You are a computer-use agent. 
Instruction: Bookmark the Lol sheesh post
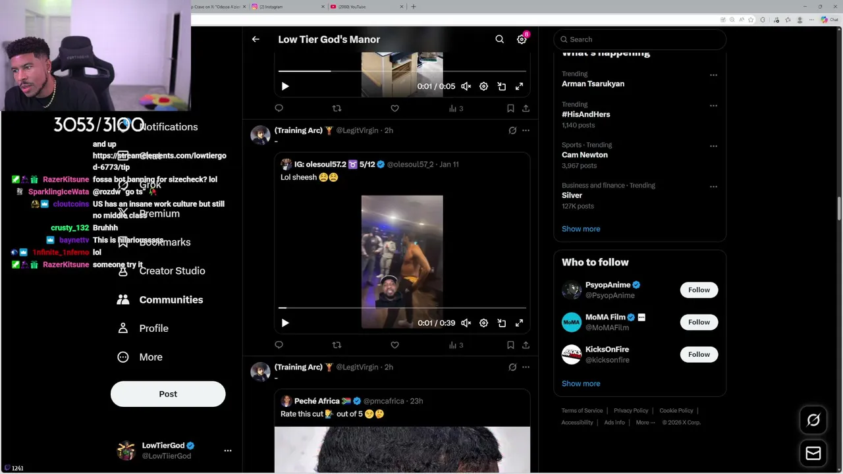tap(510, 345)
